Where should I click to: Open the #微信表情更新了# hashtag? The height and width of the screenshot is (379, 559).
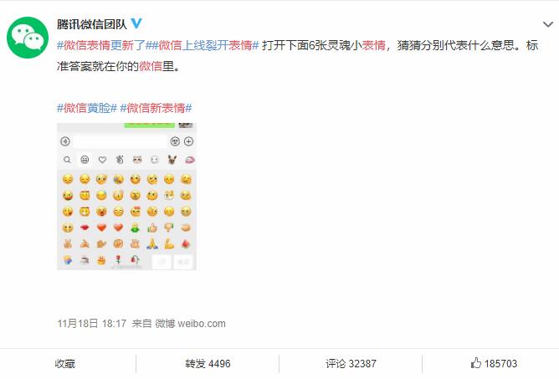pyautogui.click(x=101, y=45)
